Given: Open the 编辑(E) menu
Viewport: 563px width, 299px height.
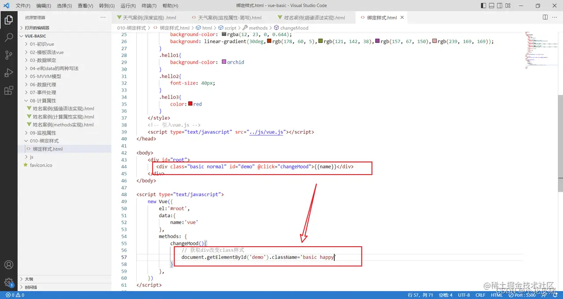Looking at the screenshot, I should click(x=44, y=6).
